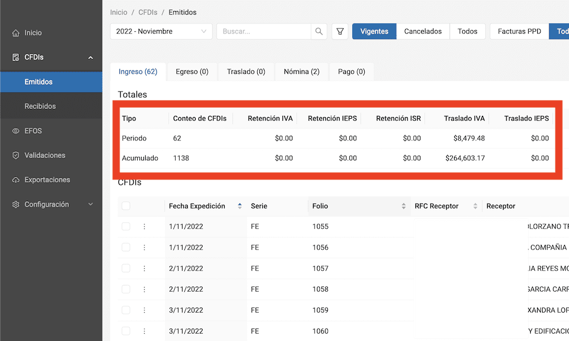
Task: Open the 2022 - Noviembre period dropdown
Action: pos(161,32)
